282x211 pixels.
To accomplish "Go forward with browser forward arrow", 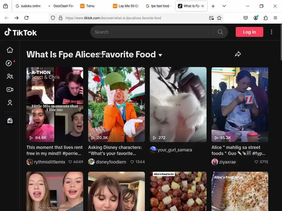I will tap(17, 18).
